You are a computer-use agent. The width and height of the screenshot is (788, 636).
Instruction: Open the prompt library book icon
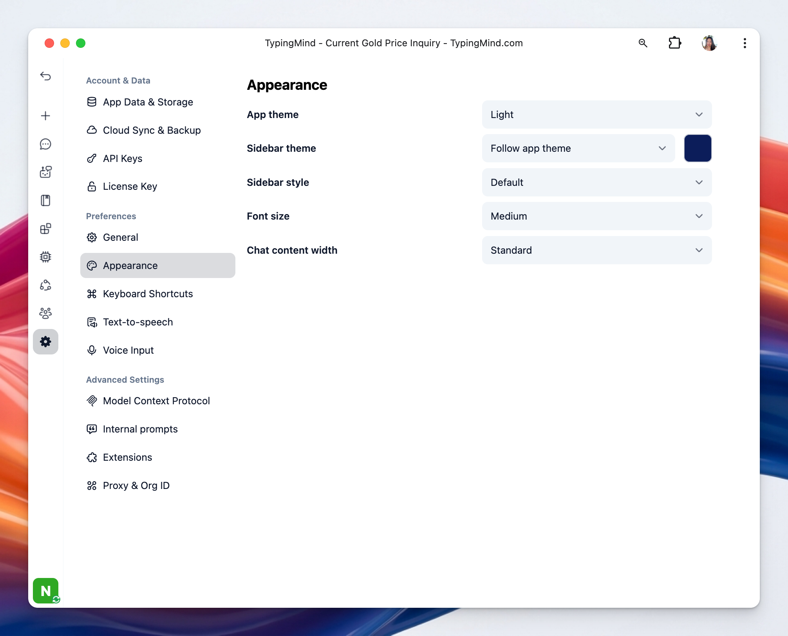(x=45, y=200)
